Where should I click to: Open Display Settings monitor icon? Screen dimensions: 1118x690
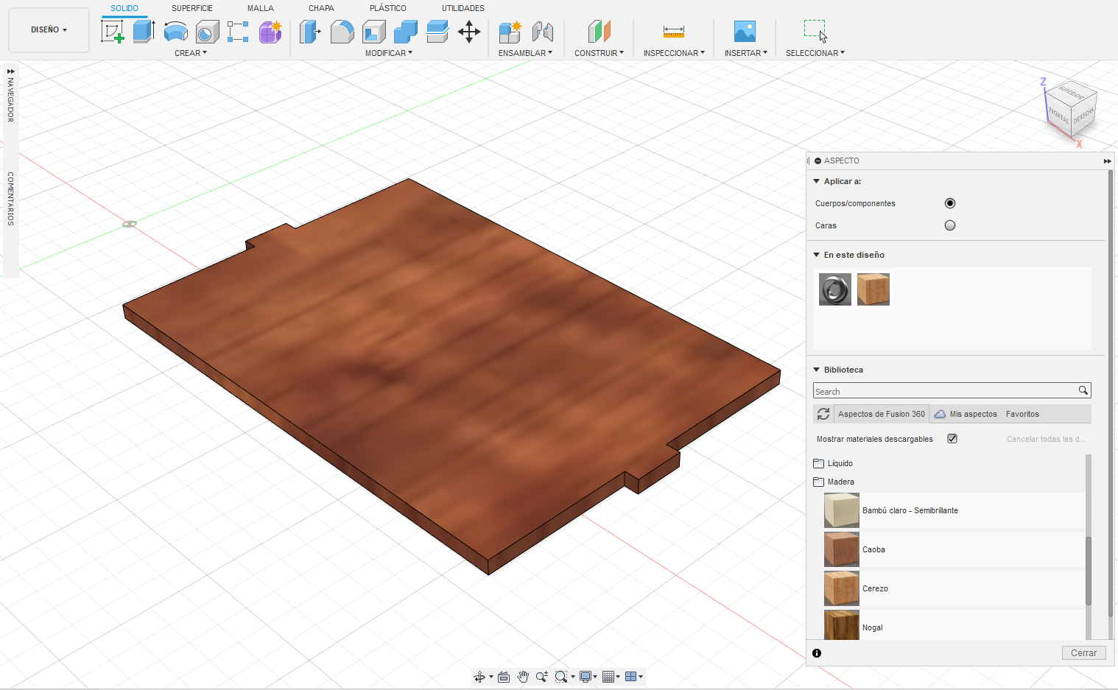pyautogui.click(x=586, y=677)
